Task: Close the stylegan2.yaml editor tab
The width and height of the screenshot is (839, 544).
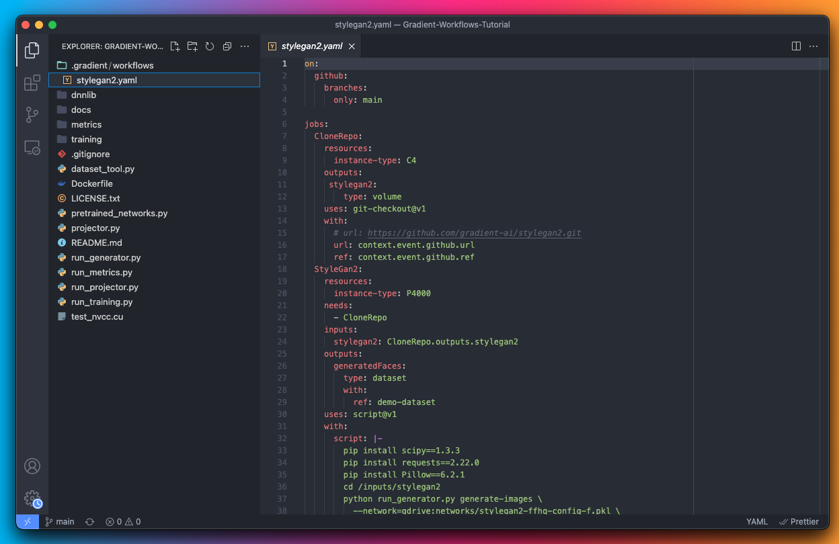Action: (352, 46)
